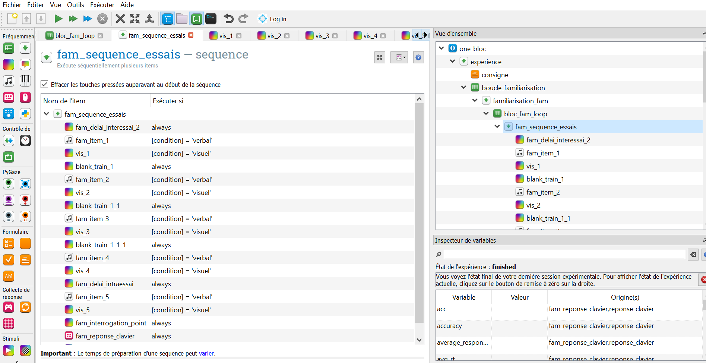The height and width of the screenshot is (363, 706).
Task: Select the synth piano keys item
Action: click(25, 80)
